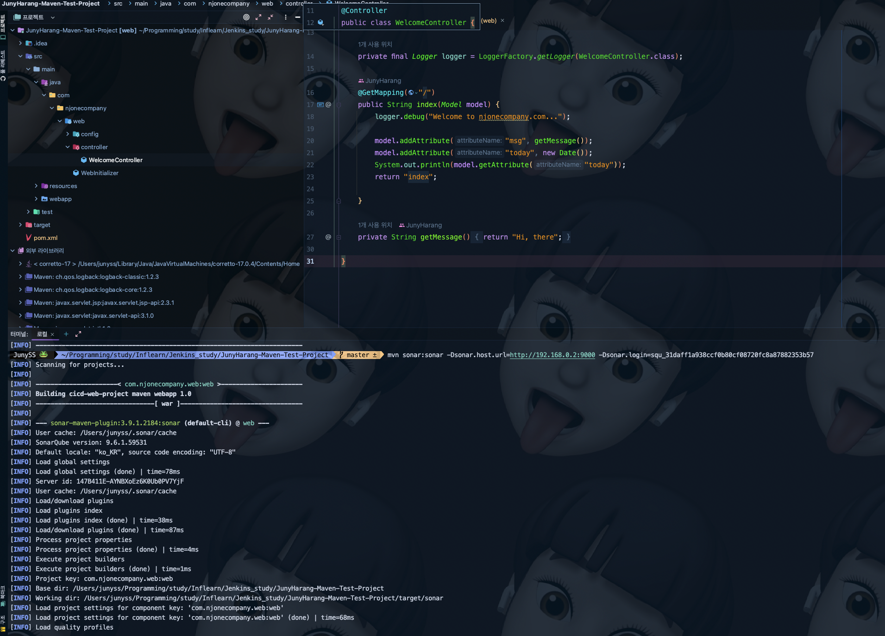Image resolution: width=885 pixels, height=636 pixels.
Task: Expand Maven logback-classic:1.2.3 library
Action: (x=20, y=277)
